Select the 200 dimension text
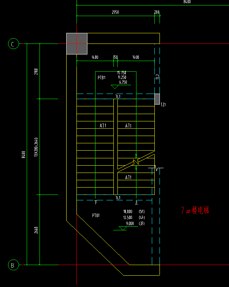 (157, 12)
